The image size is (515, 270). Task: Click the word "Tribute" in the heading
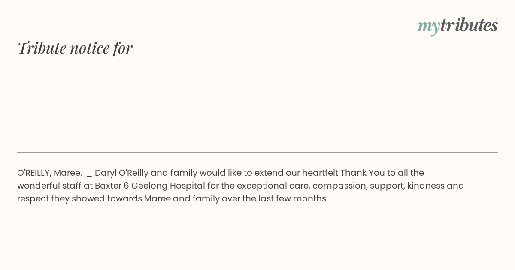tap(42, 48)
